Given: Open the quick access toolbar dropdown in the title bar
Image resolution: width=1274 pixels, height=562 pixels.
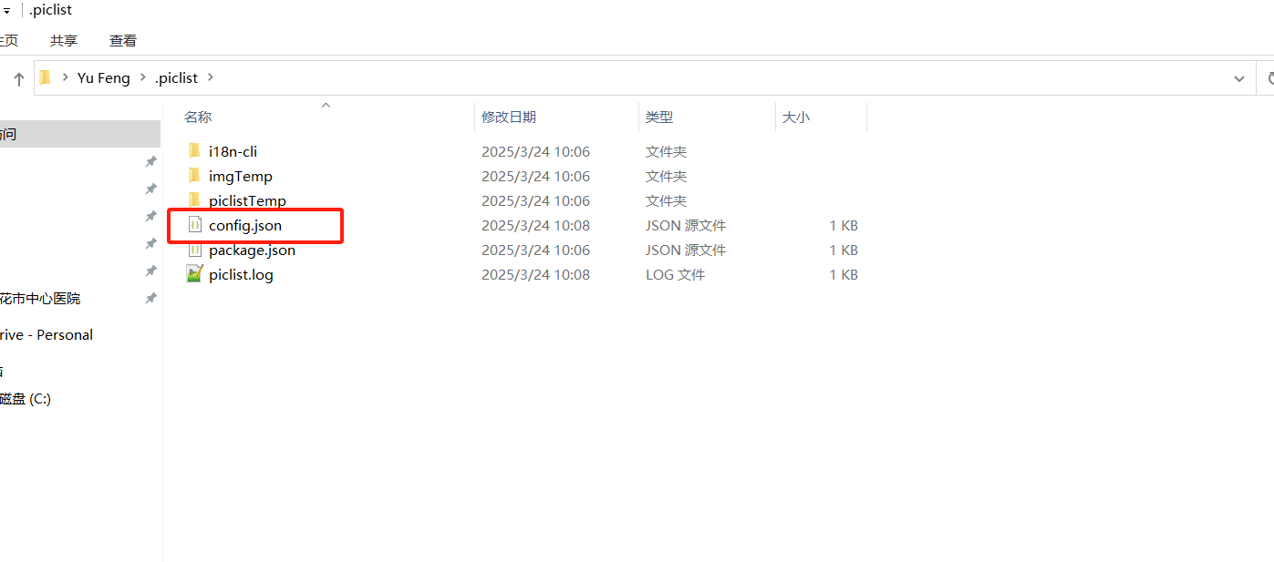Looking at the screenshot, I should click(x=6, y=11).
